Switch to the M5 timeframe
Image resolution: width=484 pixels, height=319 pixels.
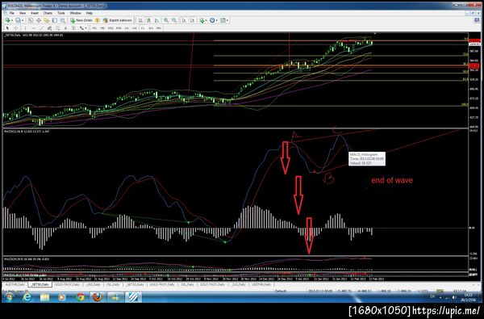click(x=102, y=28)
